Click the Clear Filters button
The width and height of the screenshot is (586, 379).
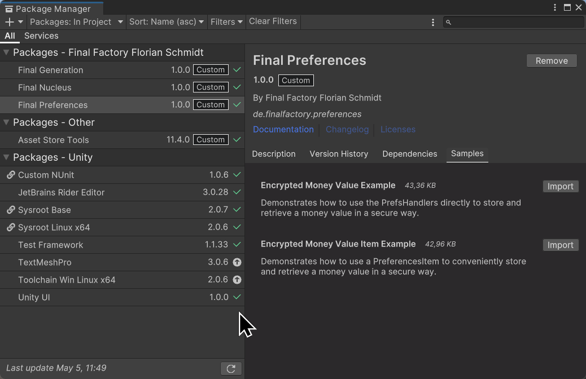[273, 21]
